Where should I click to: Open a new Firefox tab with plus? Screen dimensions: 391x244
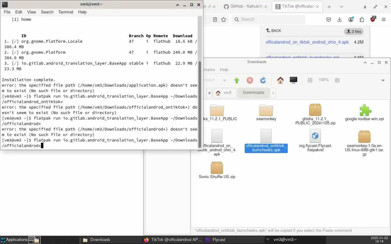pyautogui.click(x=329, y=7)
